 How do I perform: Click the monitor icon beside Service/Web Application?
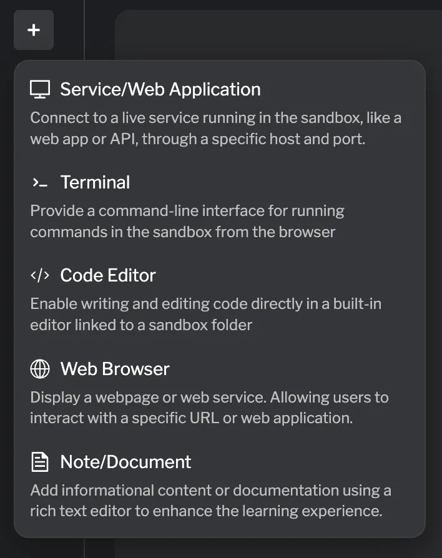tap(40, 89)
